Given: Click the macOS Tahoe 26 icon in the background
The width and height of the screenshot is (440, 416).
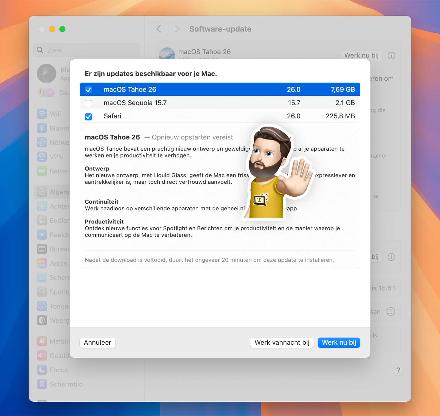Looking at the screenshot, I should click(167, 53).
